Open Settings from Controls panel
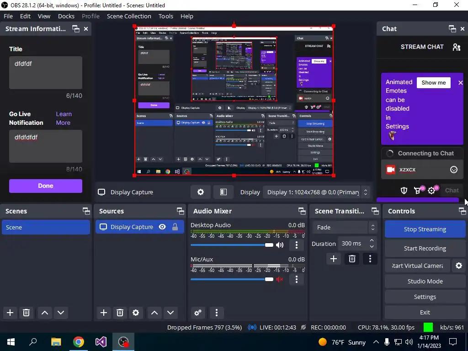The height and width of the screenshot is (351, 468). pos(425,297)
